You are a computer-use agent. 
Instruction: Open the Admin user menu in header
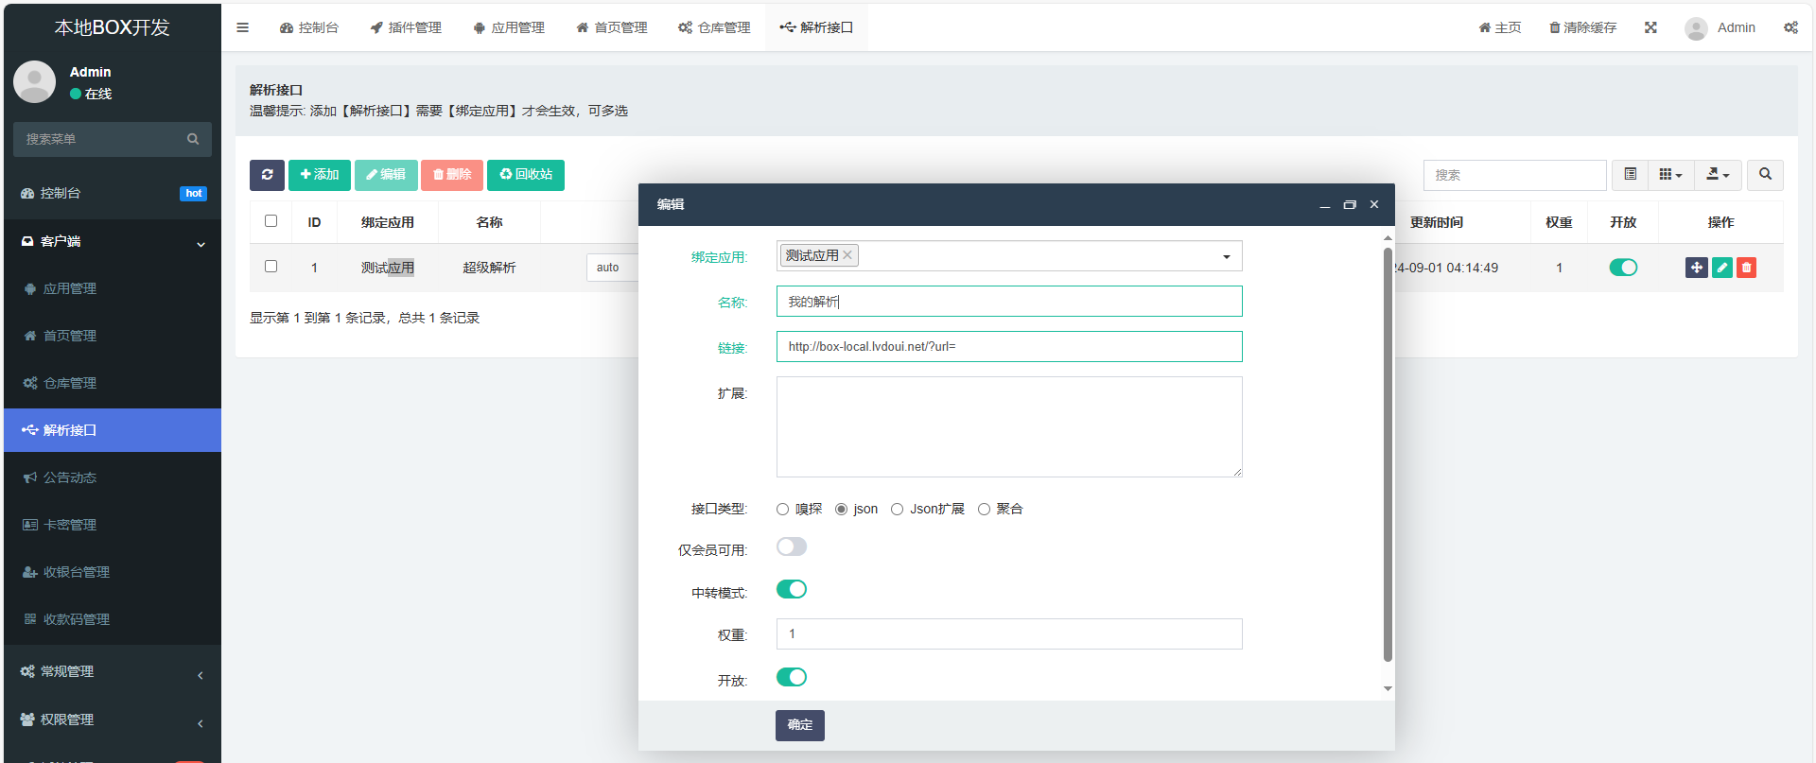click(x=1720, y=28)
